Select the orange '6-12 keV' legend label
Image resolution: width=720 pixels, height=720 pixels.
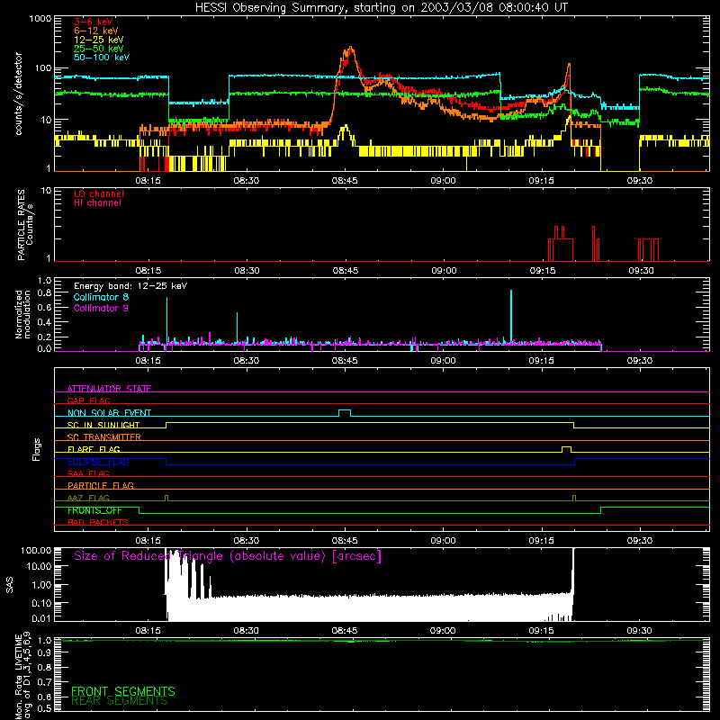click(96, 31)
